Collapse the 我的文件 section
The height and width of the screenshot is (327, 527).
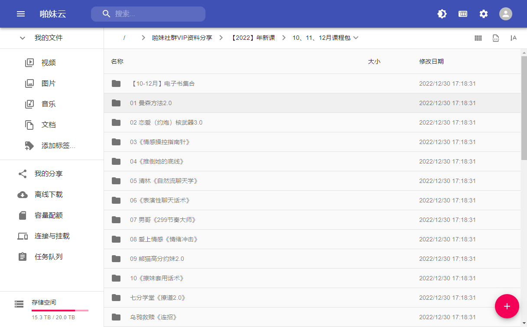(x=23, y=38)
